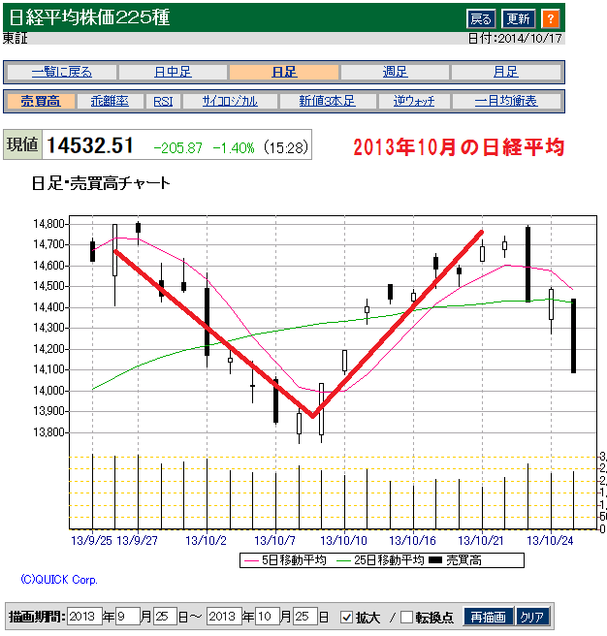Click the end day field showing 25
The width and height of the screenshot is (607, 636).
point(305,617)
